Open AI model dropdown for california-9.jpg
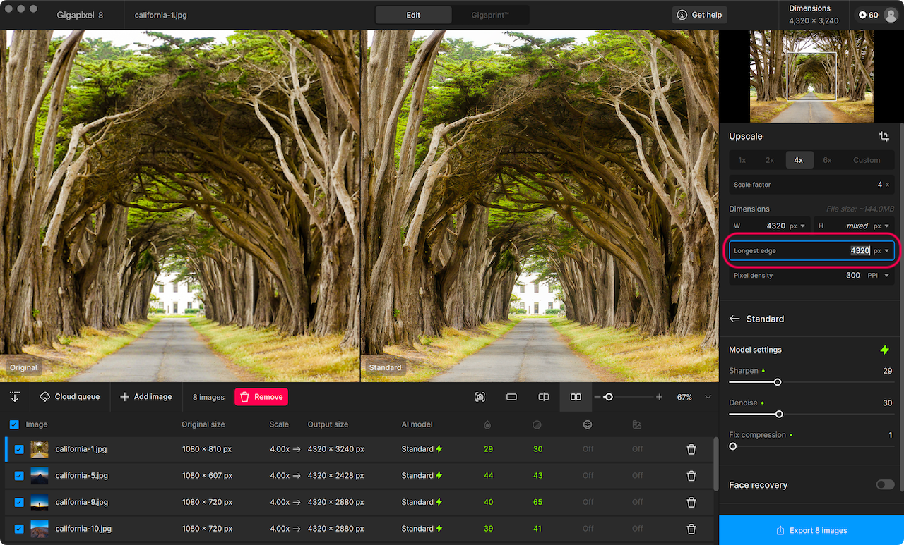This screenshot has height=545, width=904. pos(422,502)
